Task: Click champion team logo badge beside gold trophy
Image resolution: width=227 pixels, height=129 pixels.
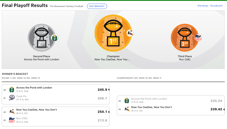Action: [x=130, y=33]
